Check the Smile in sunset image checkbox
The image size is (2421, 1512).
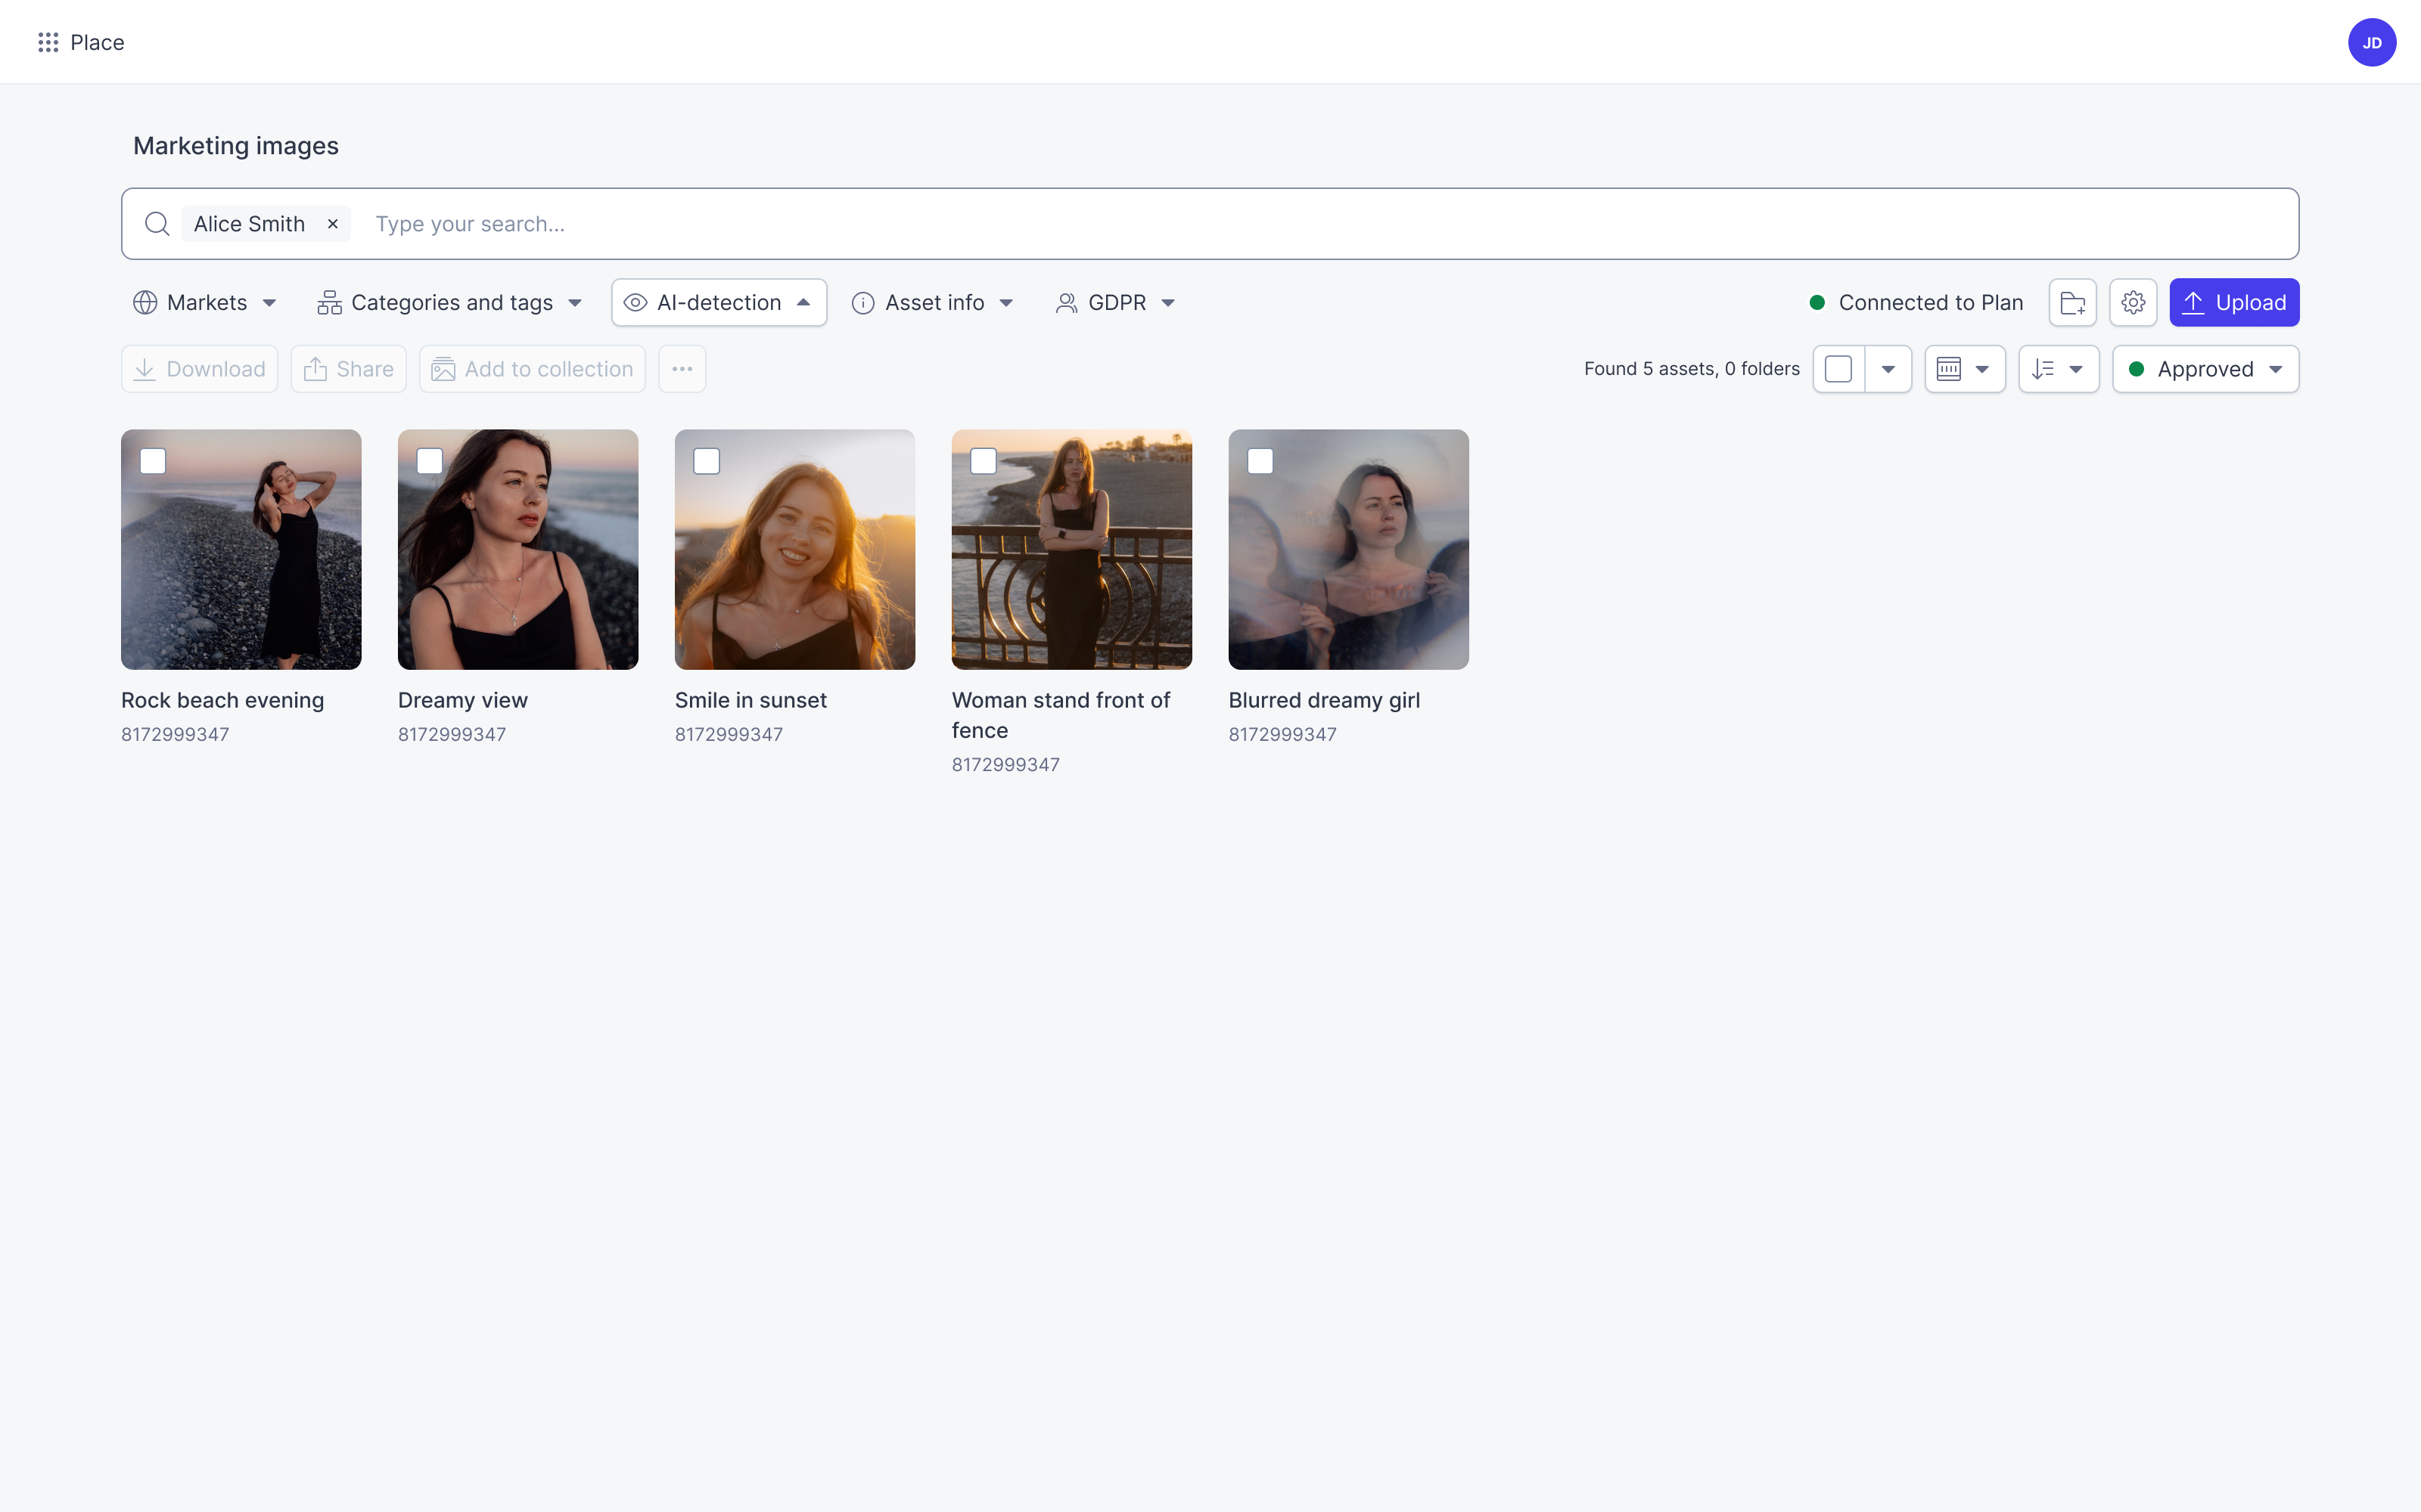click(707, 461)
